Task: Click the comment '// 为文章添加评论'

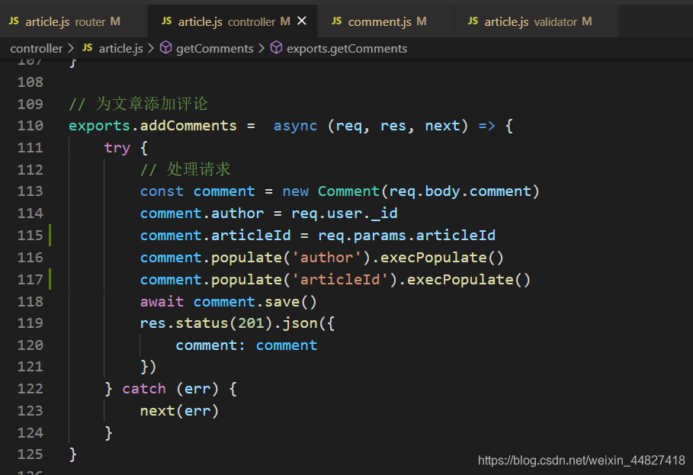Action: (x=138, y=104)
